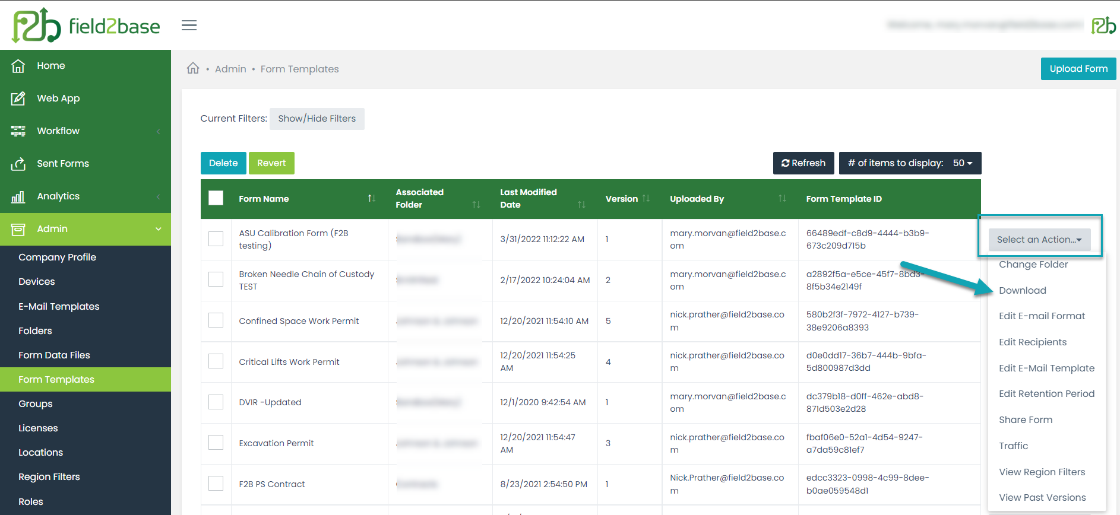Click the Excavation Permit form name
Viewport: 1120px width, 515px height.
coord(276,443)
